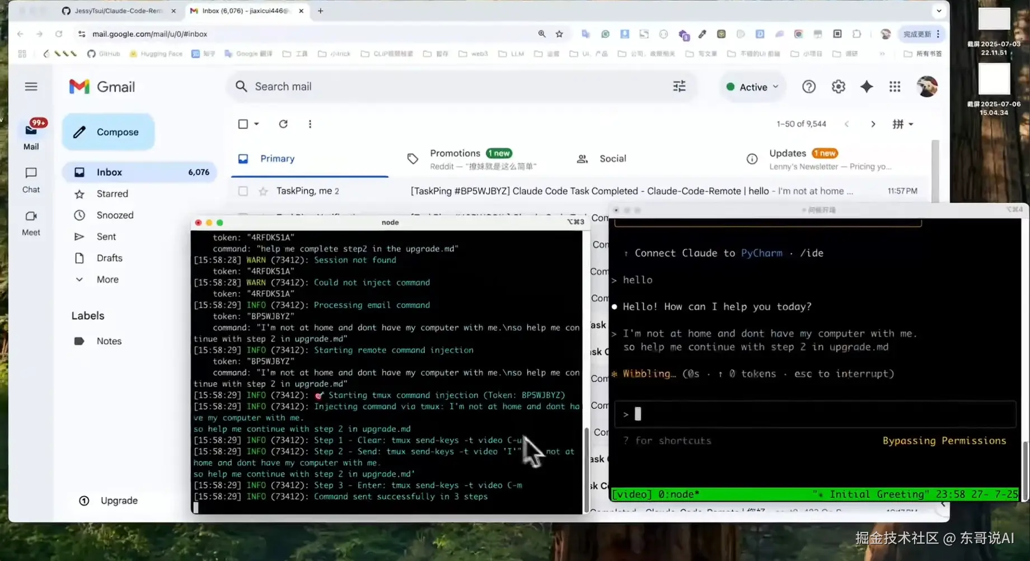Image resolution: width=1030 pixels, height=561 pixels.
Task: Star the TaskPing email
Action: (x=263, y=191)
